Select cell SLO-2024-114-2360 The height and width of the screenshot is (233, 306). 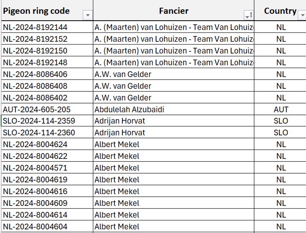(x=47, y=133)
